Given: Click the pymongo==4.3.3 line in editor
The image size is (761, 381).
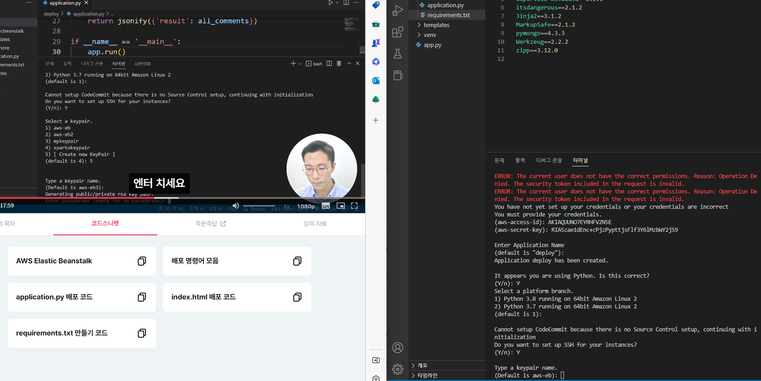Looking at the screenshot, I should point(540,33).
